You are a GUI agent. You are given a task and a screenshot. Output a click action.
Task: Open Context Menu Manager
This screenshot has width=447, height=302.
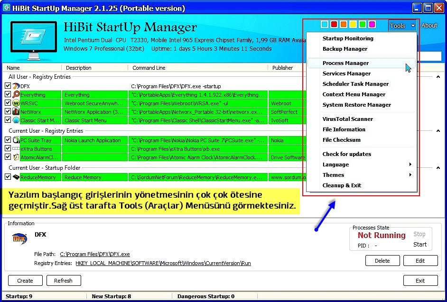361,94
